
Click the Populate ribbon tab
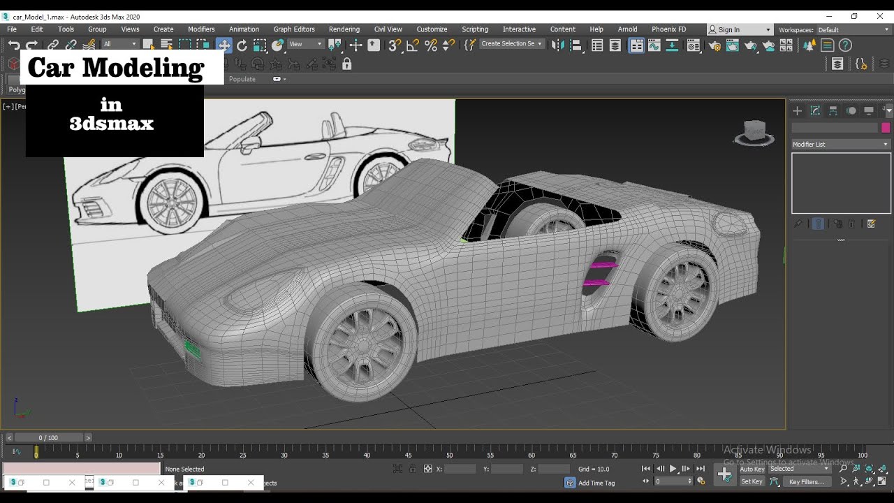click(242, 79)
